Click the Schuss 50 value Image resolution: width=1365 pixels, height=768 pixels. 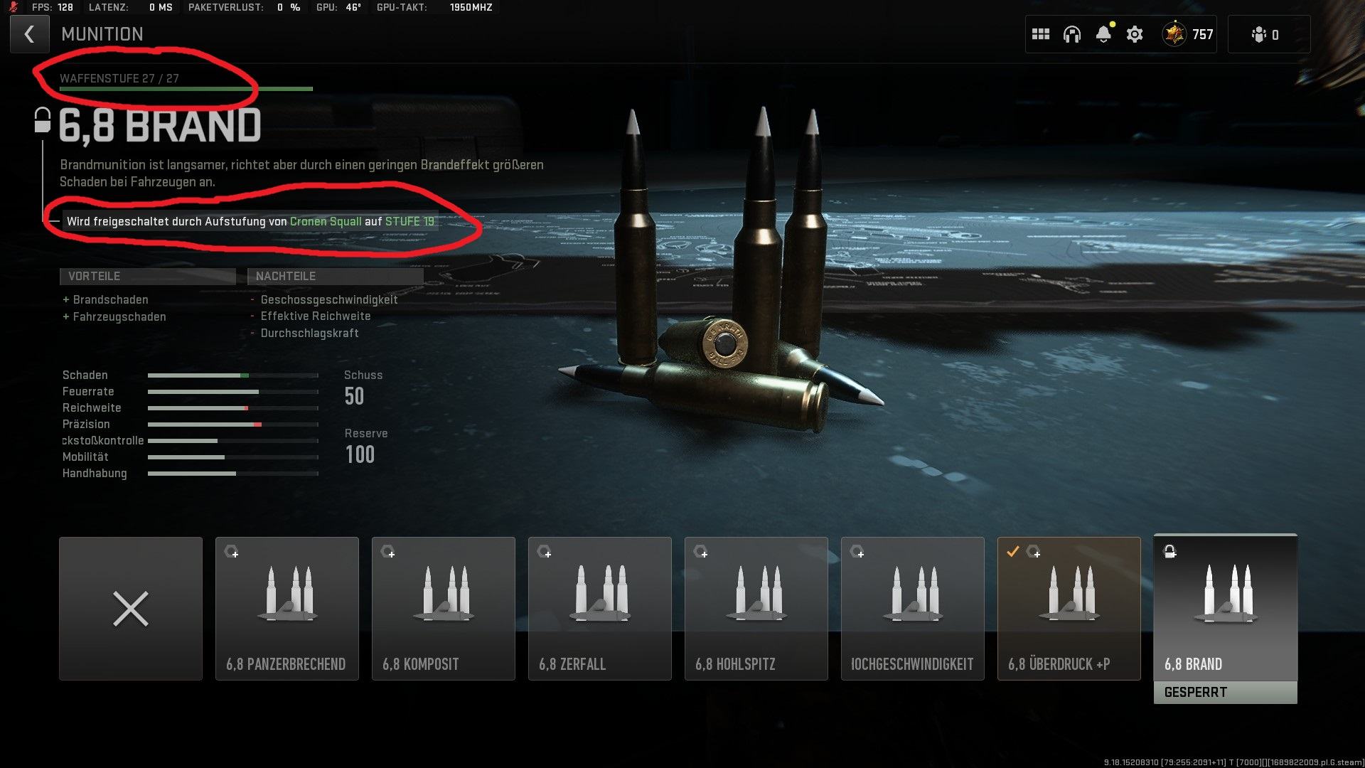pyautogui.click(x=355, y=396)
